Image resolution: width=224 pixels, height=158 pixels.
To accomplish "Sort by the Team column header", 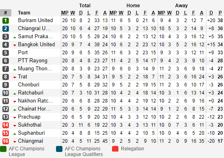I will point(24,13).
